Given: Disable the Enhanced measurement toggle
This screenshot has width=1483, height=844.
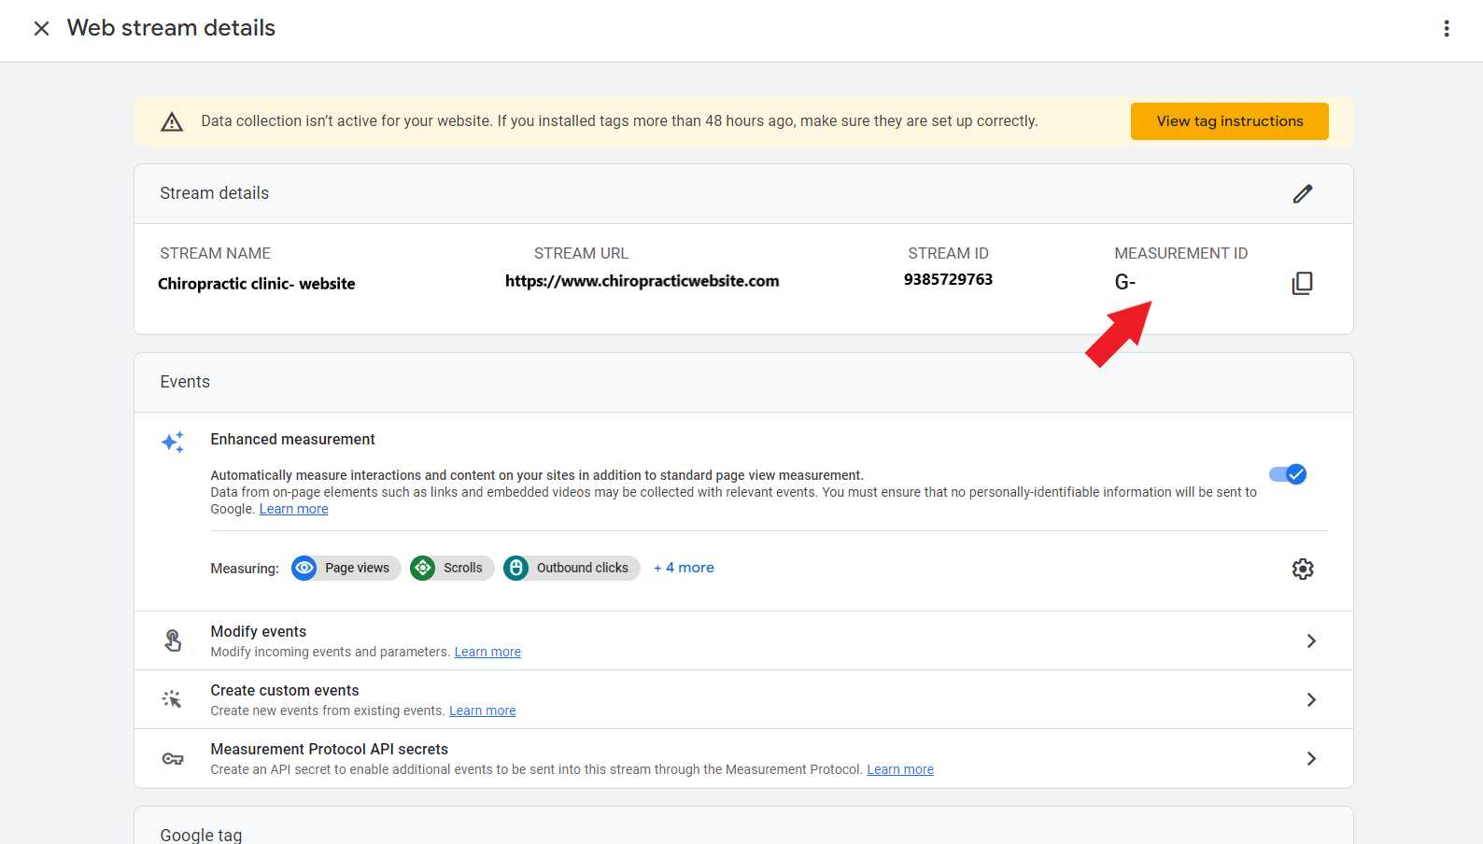Looking at the screenshot, I should [x=1288, y=474].
